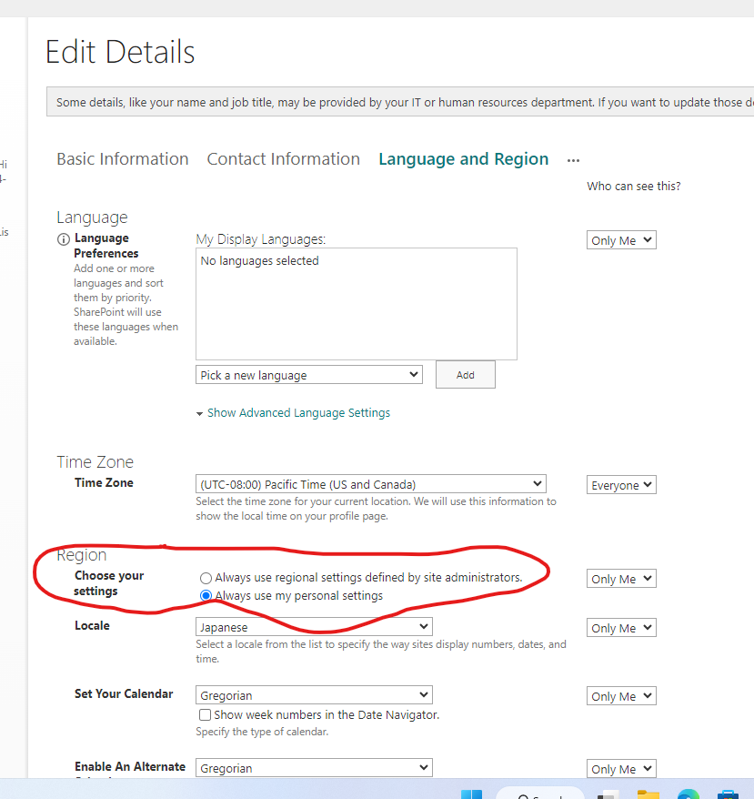
Task: Open the Pick a new language dropdown
Action: [309, 374]
